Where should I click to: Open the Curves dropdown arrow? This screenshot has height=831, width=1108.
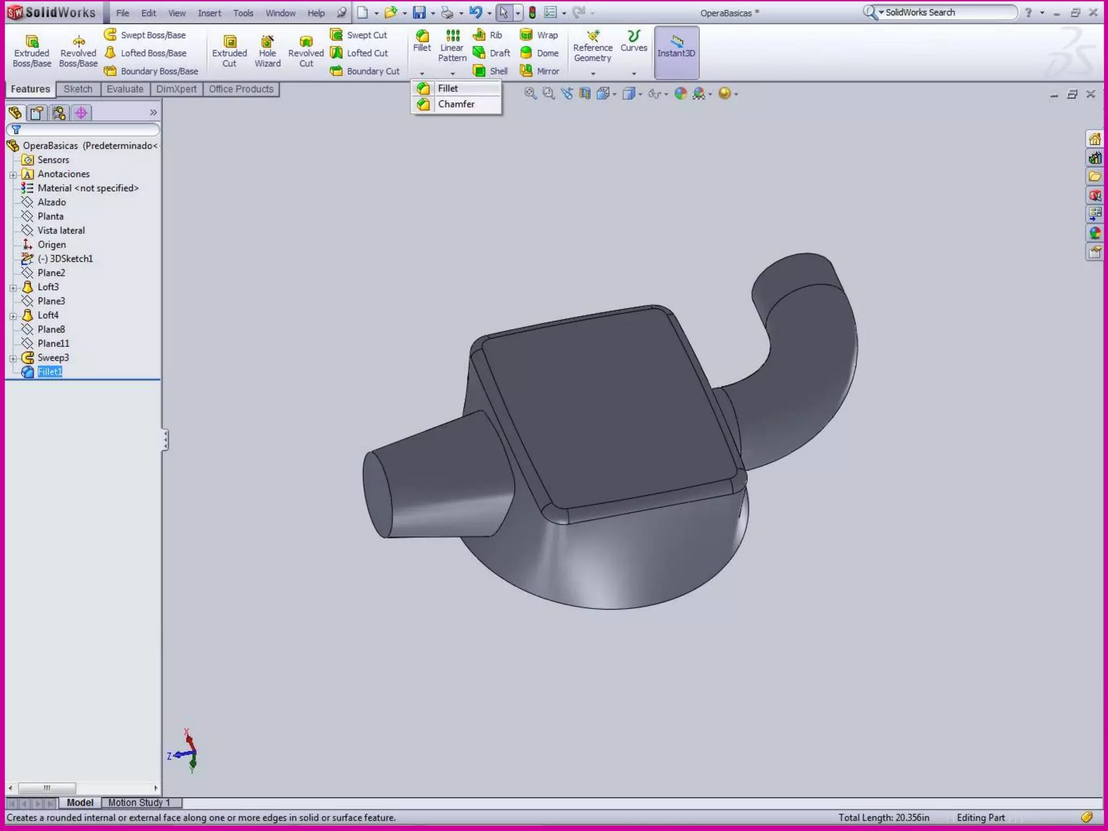[634, 74]
